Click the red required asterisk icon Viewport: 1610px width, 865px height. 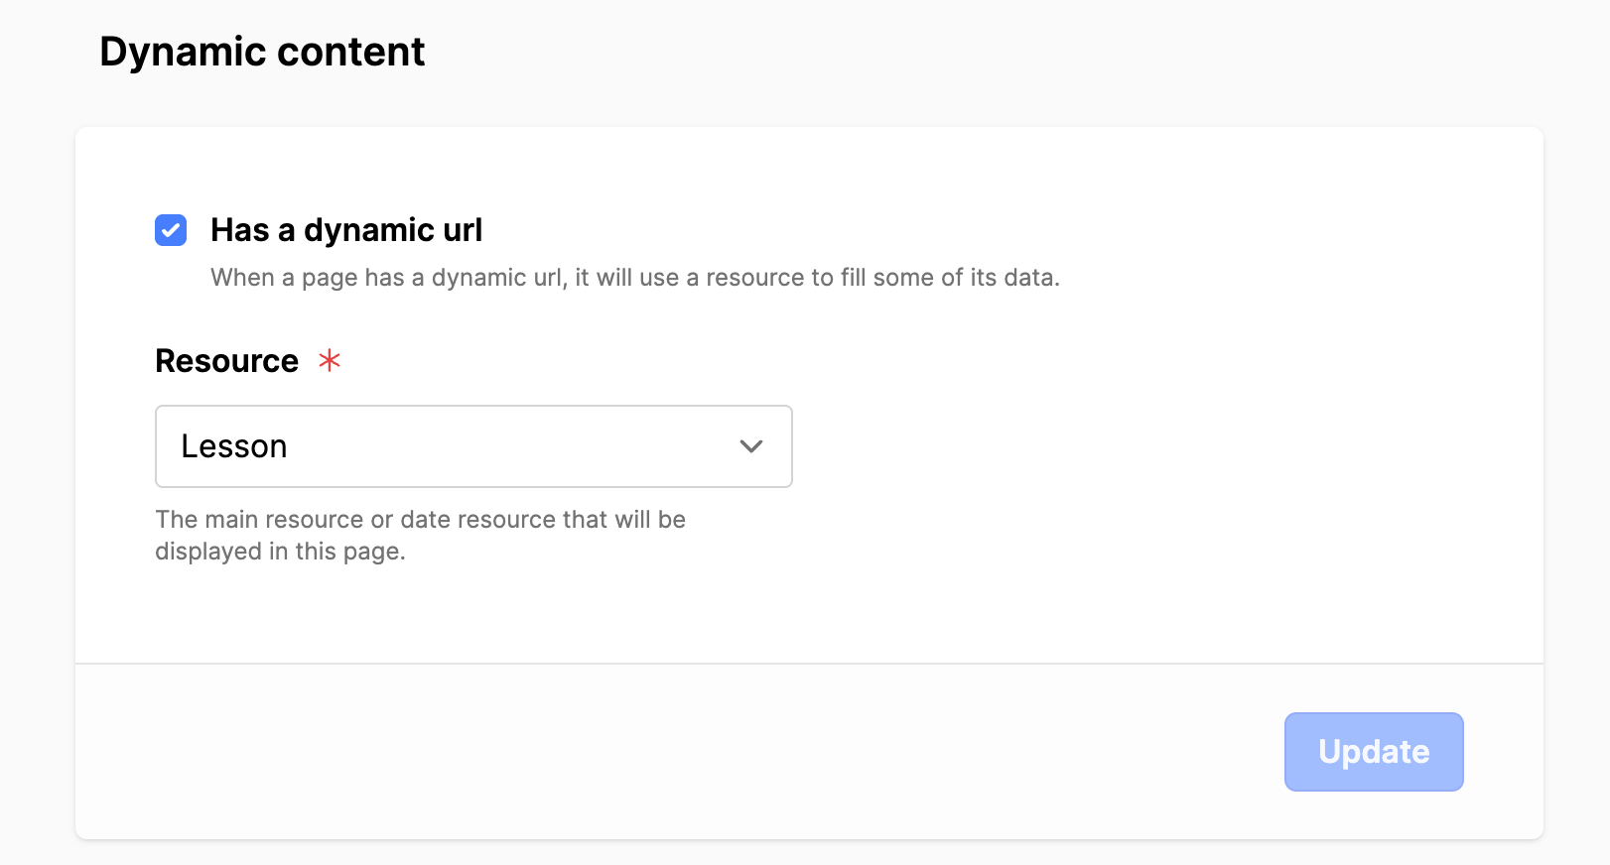pyautogui.click(x=330, y=360)
